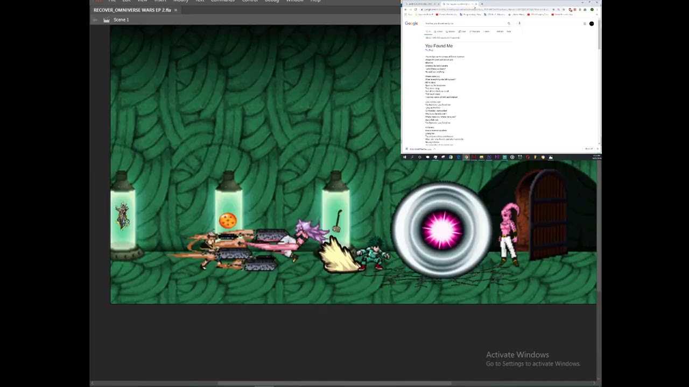Click the back arrow beside Scene 1
This screenshot has height=387, width=689.
click(95, 20)
